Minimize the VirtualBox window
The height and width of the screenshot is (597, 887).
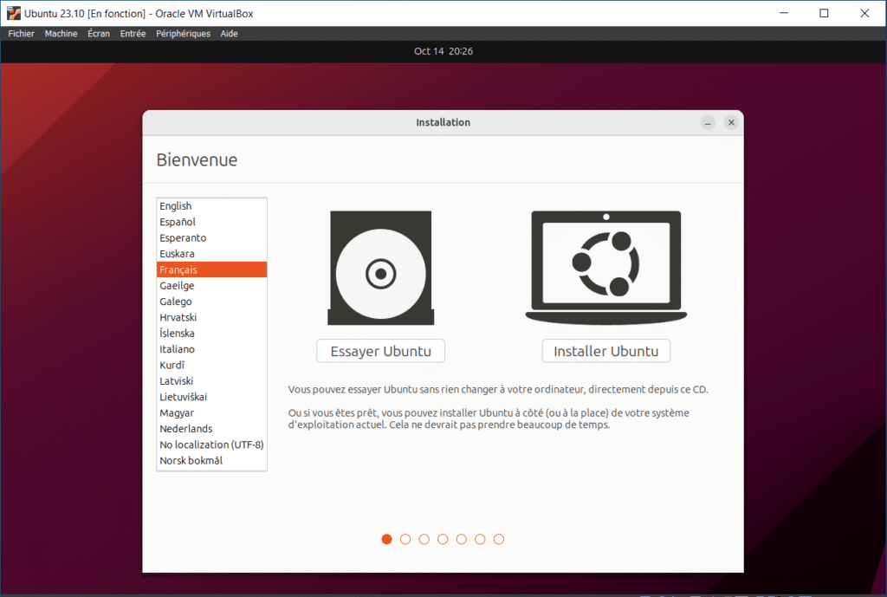784,13
